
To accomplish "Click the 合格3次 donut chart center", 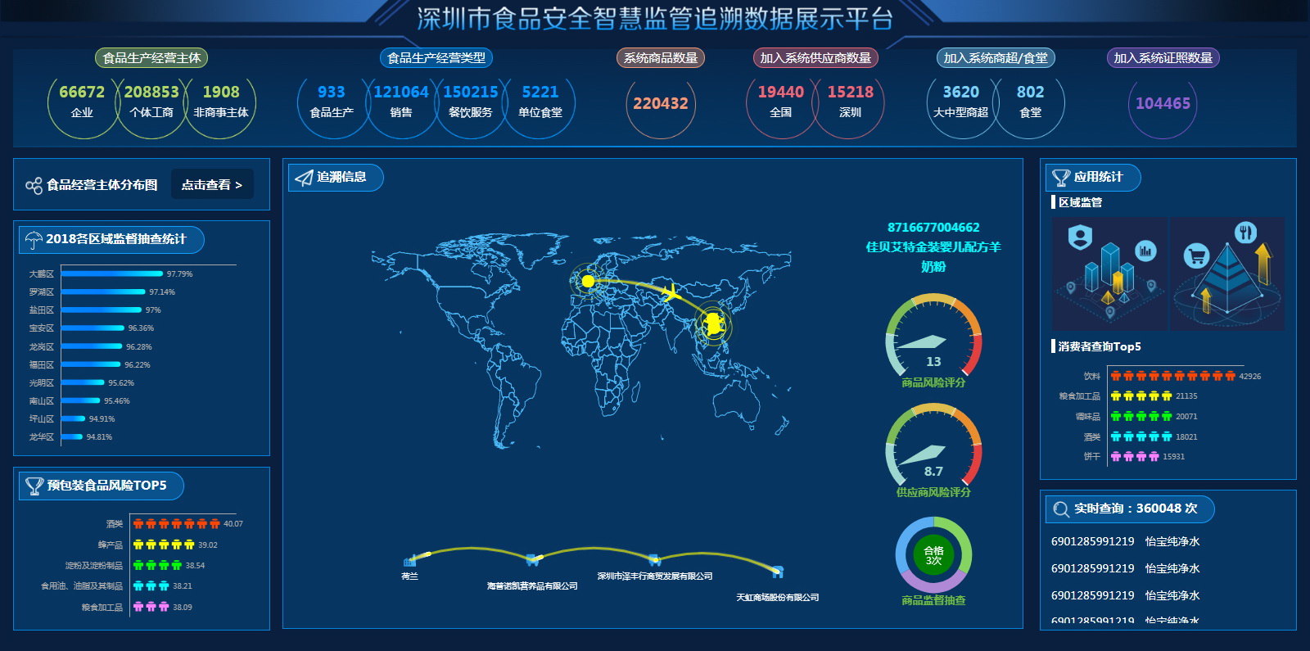I will tap(933, 555).
